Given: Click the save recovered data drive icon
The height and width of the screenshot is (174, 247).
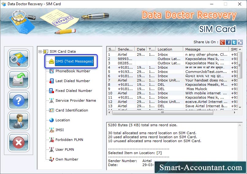Looking at the screenshot, I should coord(19,79).
